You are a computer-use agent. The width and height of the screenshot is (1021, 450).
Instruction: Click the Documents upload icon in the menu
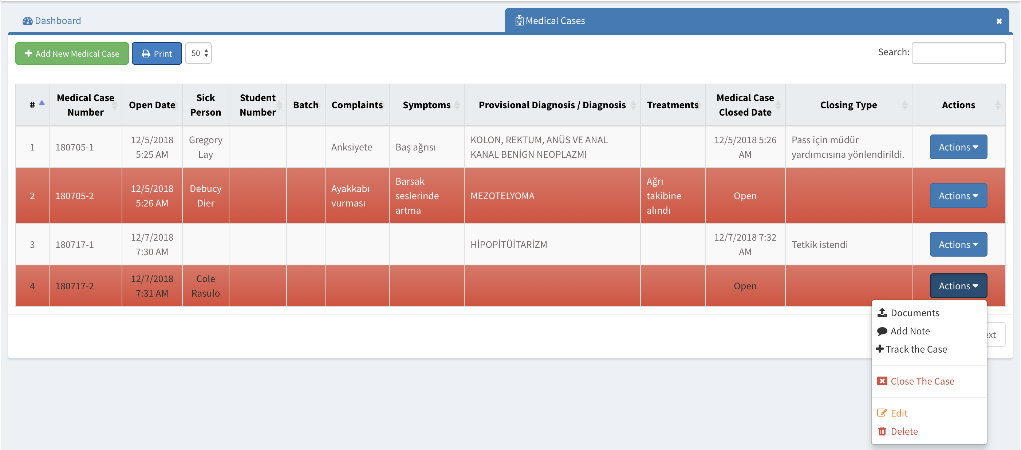pyautogui.click(x=882, y=313)
